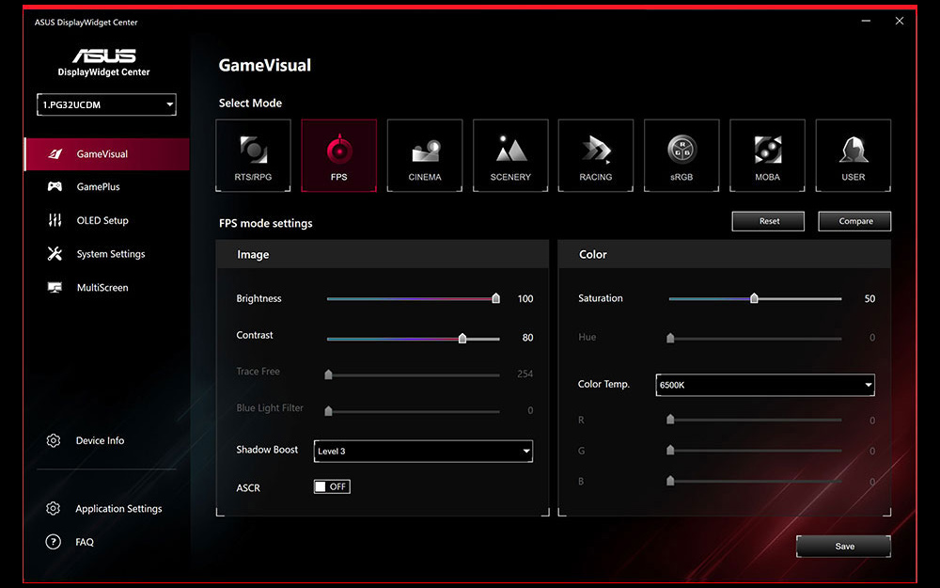The image size is (940, 588).
Task: Save the current configuration
Action: (x=843, y=546)
